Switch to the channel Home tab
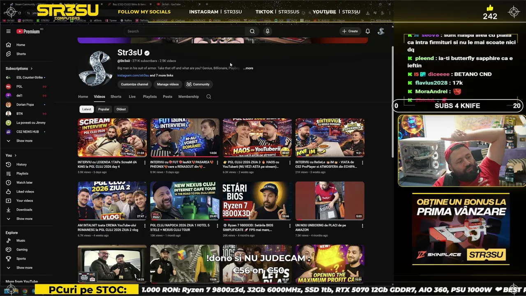The width and height of the screenshot is (526, 296). [83, 97]
